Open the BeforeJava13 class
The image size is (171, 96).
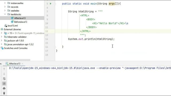click(21, 22)
